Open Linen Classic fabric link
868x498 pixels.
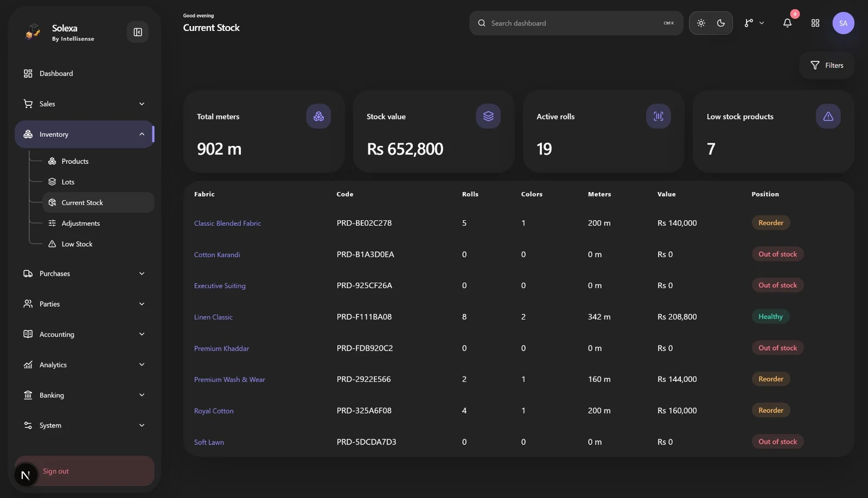[x=213, y=317]
